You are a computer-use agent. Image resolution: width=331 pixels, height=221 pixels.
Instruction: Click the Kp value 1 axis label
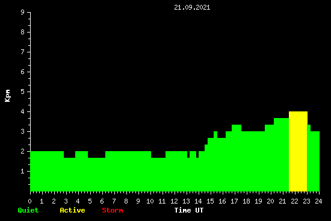(x=23, y=171)
